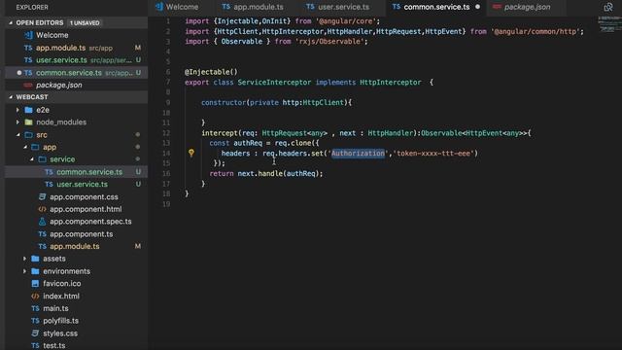Screen dimensions: 622x350
Task: Collapse the WEBCAST project section
Action: pyautogui.click(x=11, y=97)
